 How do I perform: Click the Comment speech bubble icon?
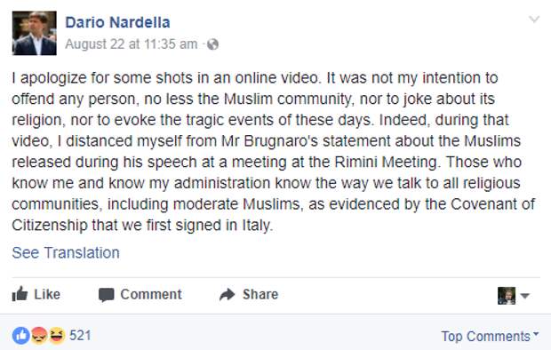[x=106, y=295]
